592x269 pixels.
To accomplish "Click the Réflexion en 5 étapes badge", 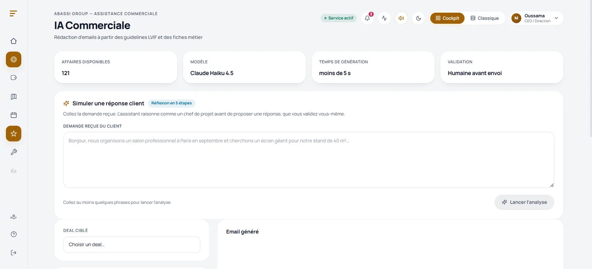I will tap(171, 103).
